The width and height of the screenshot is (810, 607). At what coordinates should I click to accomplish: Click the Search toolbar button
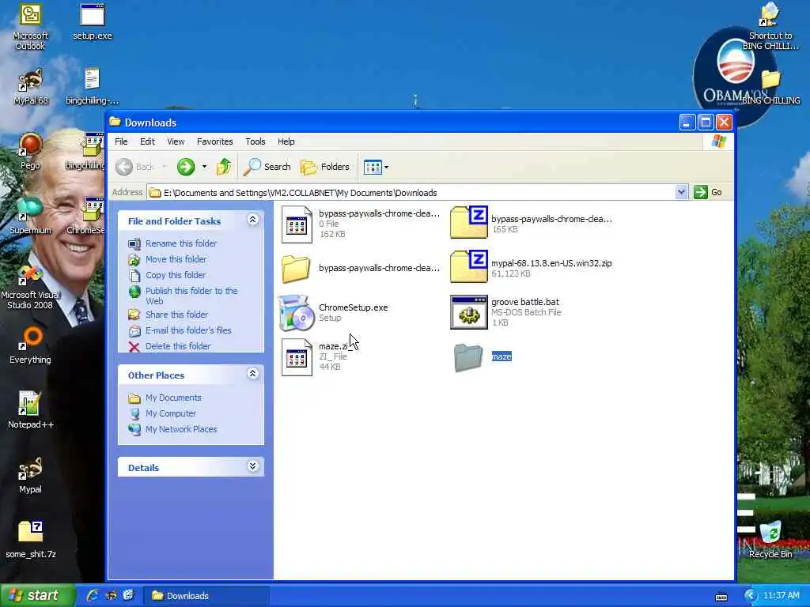click(267, 167)
